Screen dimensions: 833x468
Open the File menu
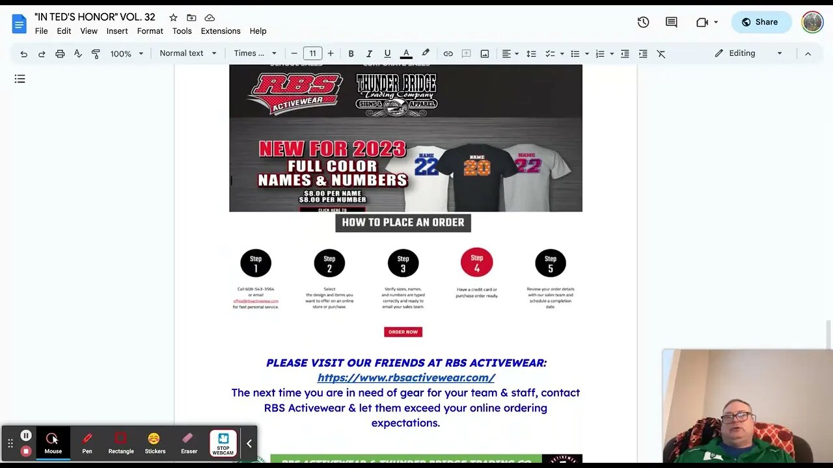[41, 31]
